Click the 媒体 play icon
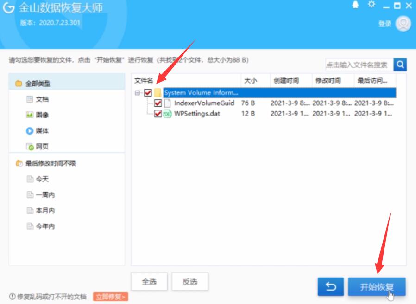Image resolution: width=416 pixels, height=304 pixels. click(x=30, y=131)
